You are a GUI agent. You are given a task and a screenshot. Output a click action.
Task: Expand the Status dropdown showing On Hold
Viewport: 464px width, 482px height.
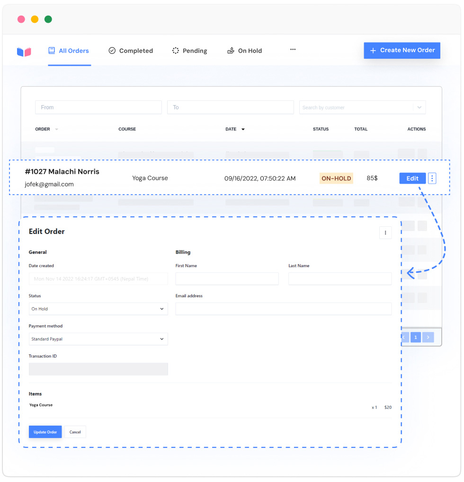98,309
